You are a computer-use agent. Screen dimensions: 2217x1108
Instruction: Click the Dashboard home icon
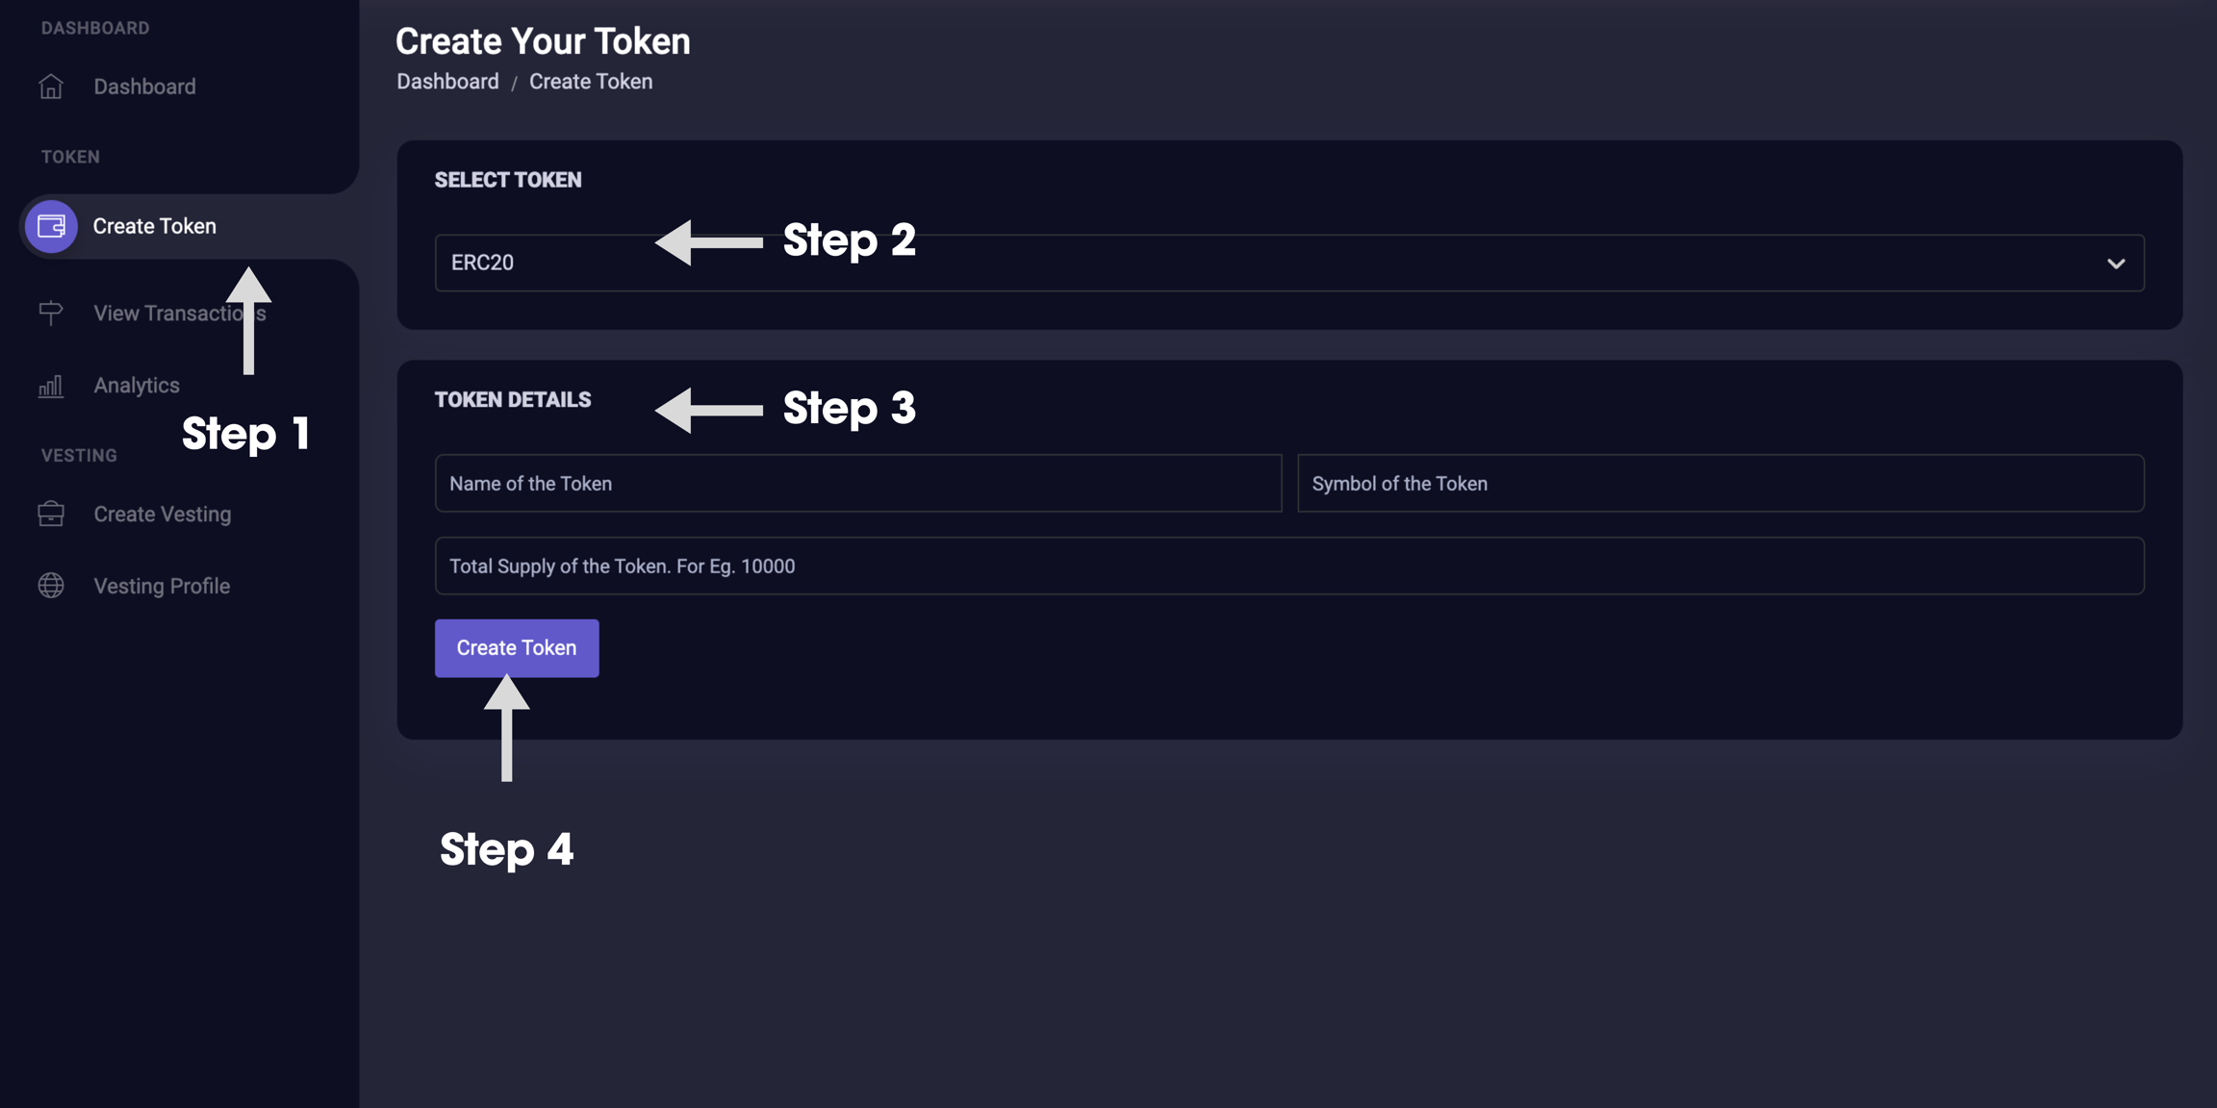pos(51,87)
